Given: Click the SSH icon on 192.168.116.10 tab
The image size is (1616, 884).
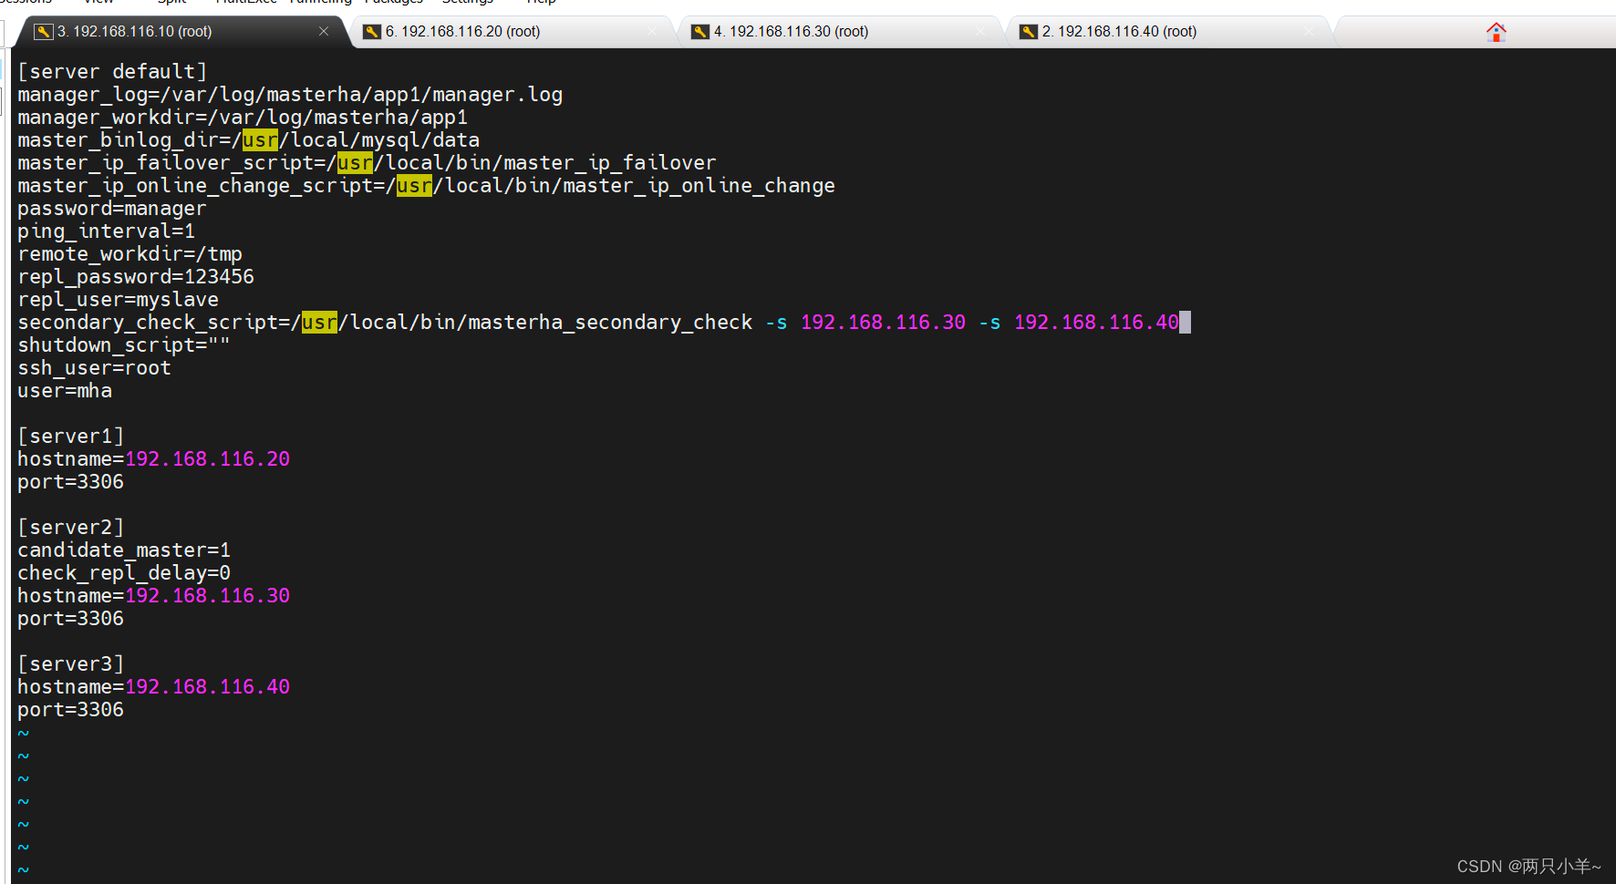Looking at the screenshot, I should coord(43,32).
